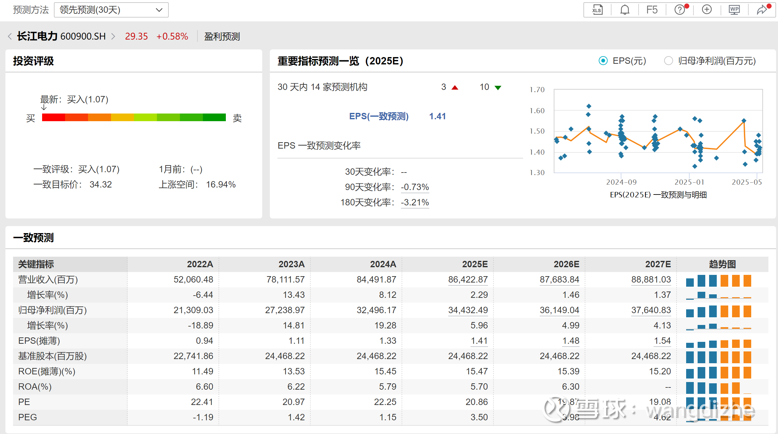Viewport: 778px width, 434px height.
Task: Click the dark green end of rating bar
Action: [214, 117]
